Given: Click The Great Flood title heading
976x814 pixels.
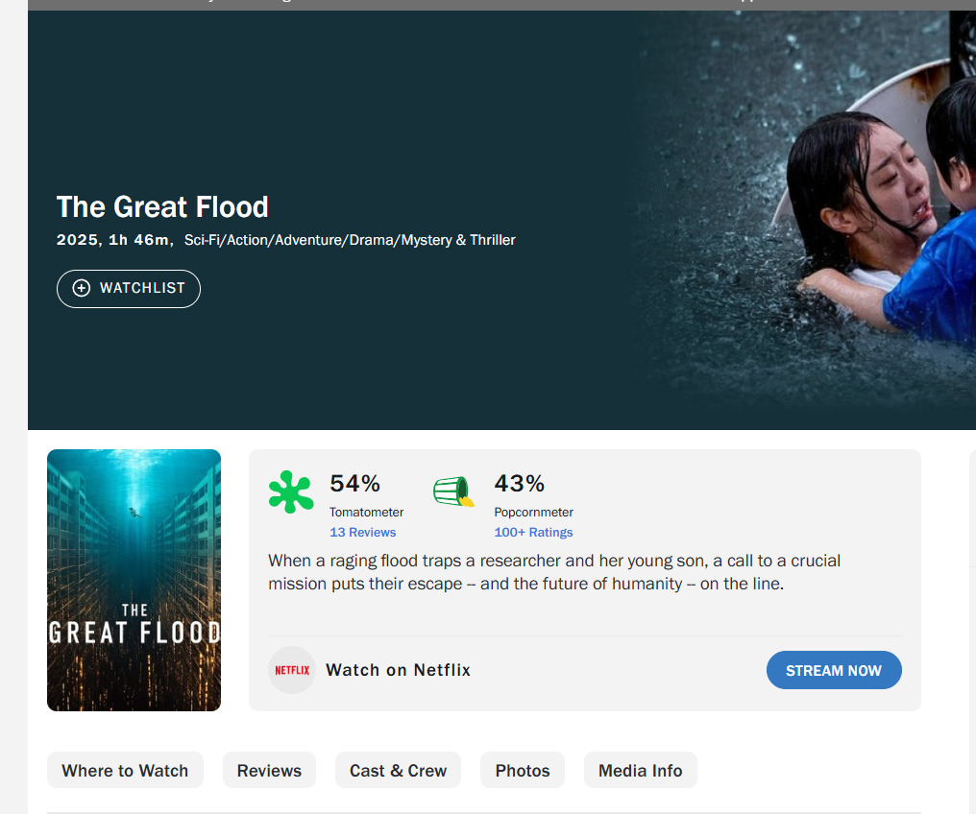Looking at the screenshot, I should click(x=162, y=206).
